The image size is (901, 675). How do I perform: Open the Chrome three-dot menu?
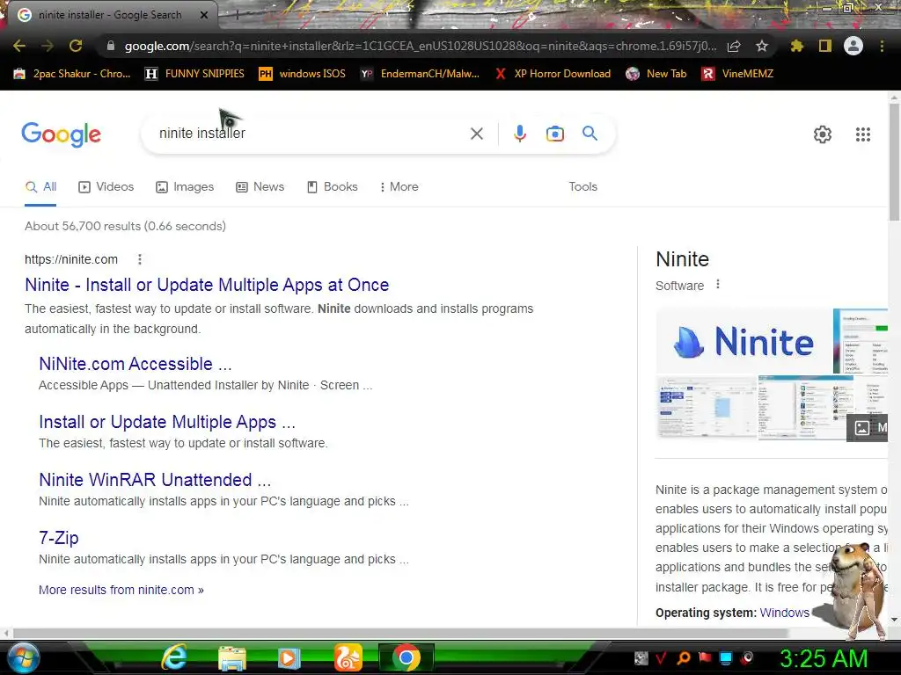click(x=882, y=46)
